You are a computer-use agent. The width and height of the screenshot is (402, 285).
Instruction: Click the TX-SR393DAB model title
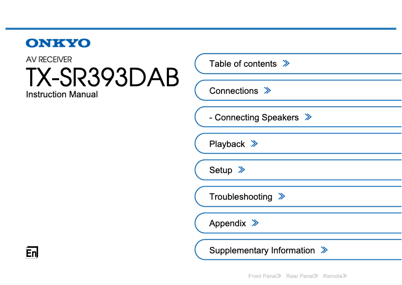point(102,78)
